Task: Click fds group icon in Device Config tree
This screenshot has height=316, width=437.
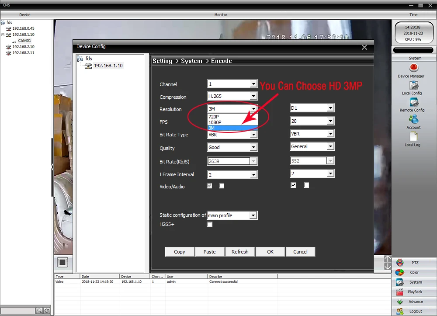Action: pyautogui.click(x=80, y=59)
